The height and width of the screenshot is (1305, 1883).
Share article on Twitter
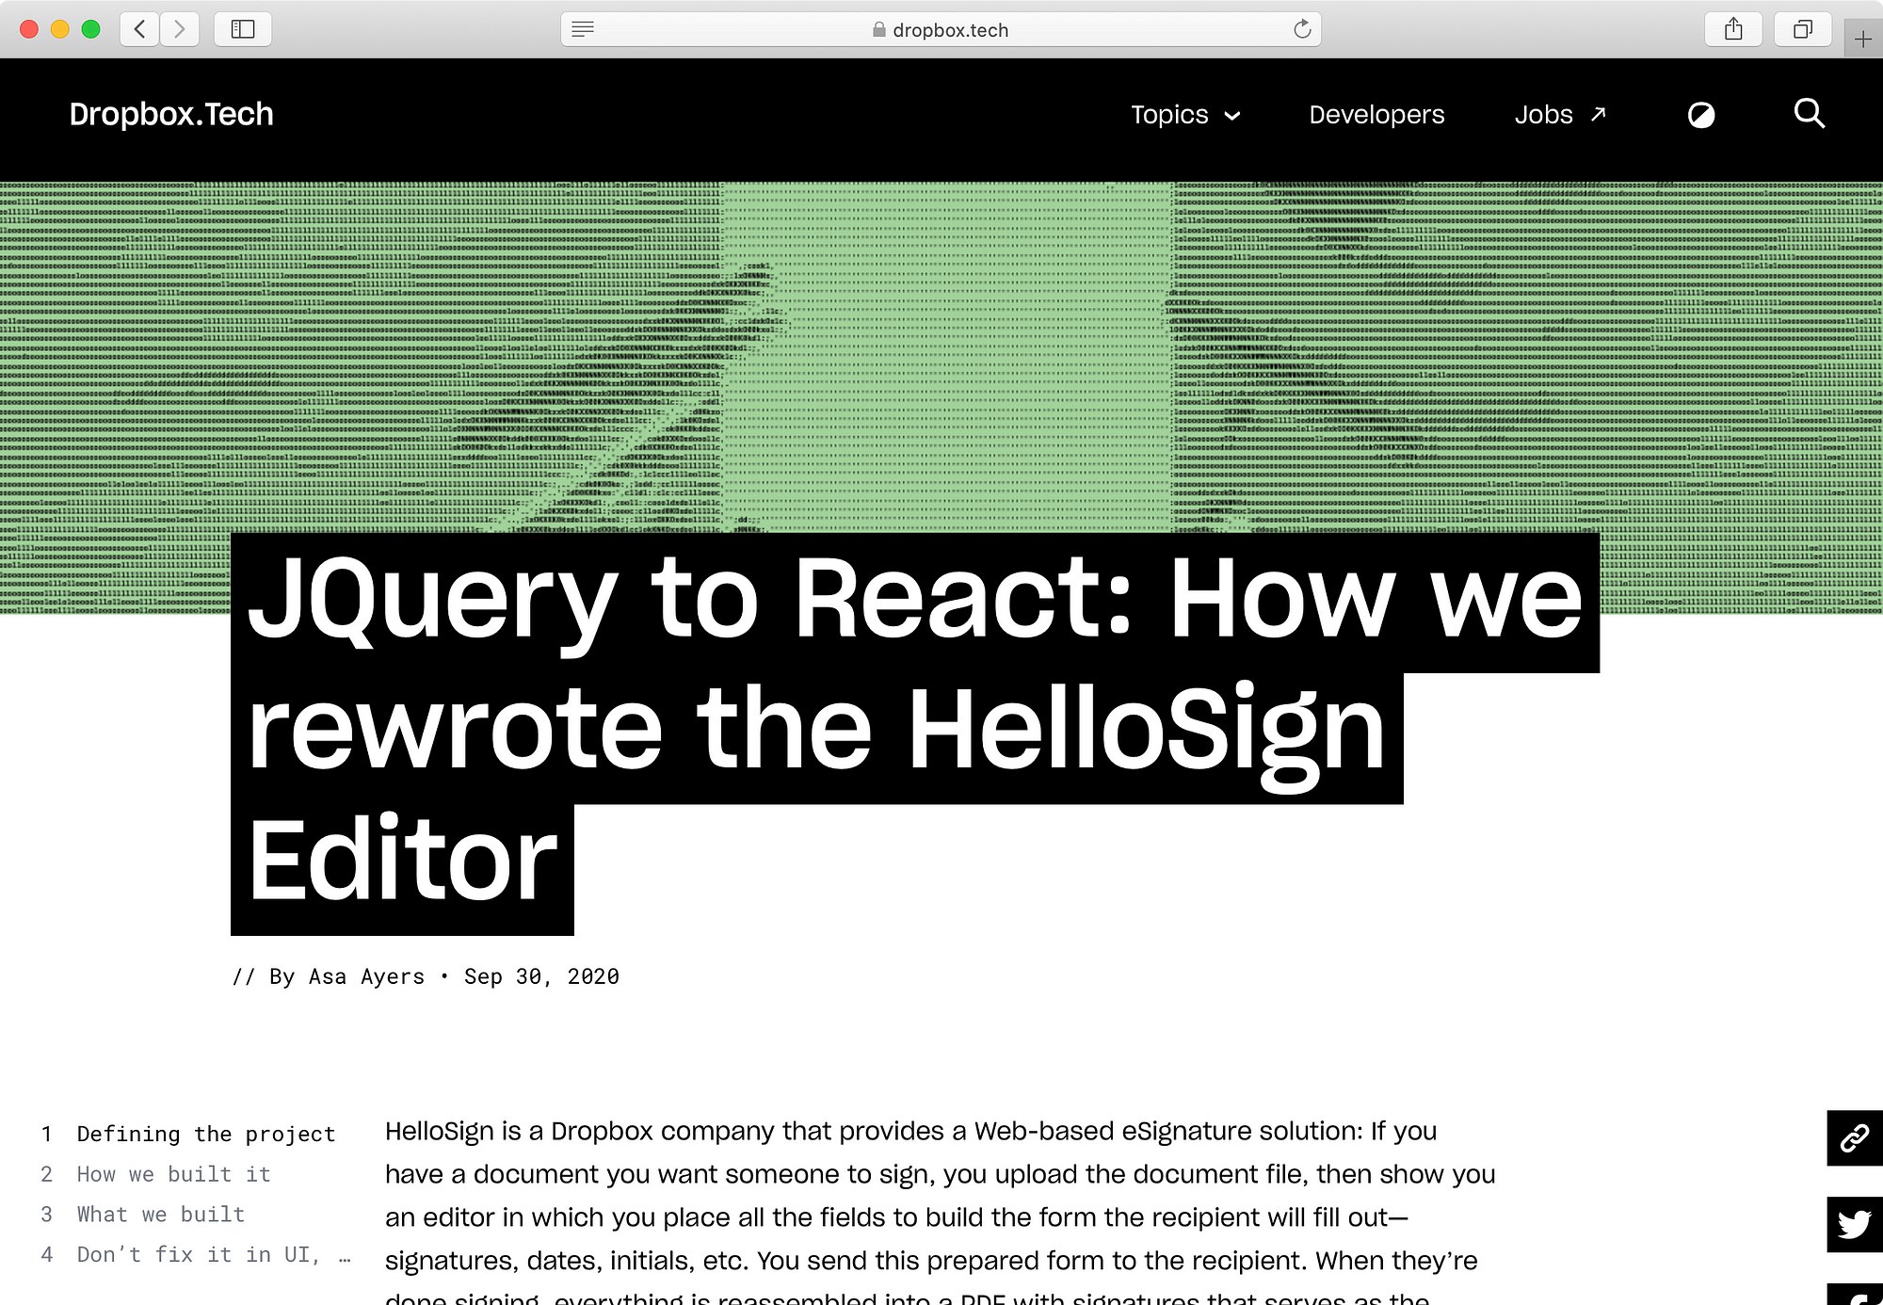1854,1224
